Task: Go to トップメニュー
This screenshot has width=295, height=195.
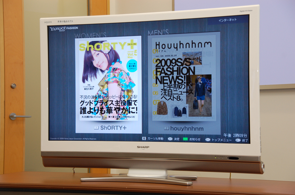Action: click(x=222, y=140)
